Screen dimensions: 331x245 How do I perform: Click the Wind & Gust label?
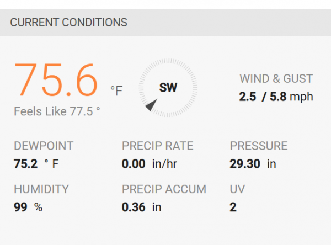click(x=276, y=78)
